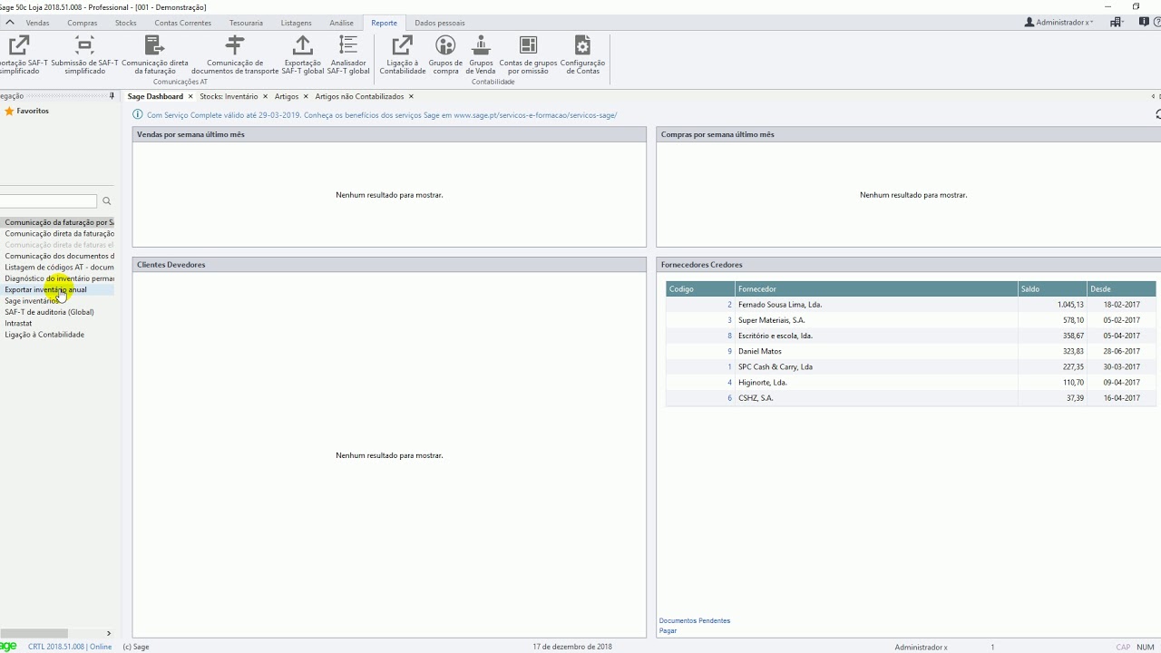Image resolution: width=1161 pixels, height=653 pixels.
Task: Select Ligação à Contabilidade navigation item
Action: [44, 335]
